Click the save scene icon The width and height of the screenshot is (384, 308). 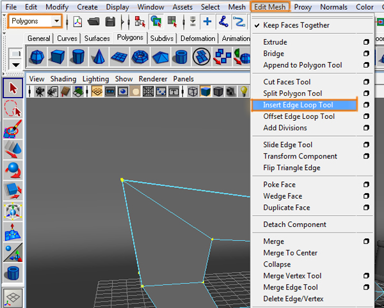coord(110,21)
